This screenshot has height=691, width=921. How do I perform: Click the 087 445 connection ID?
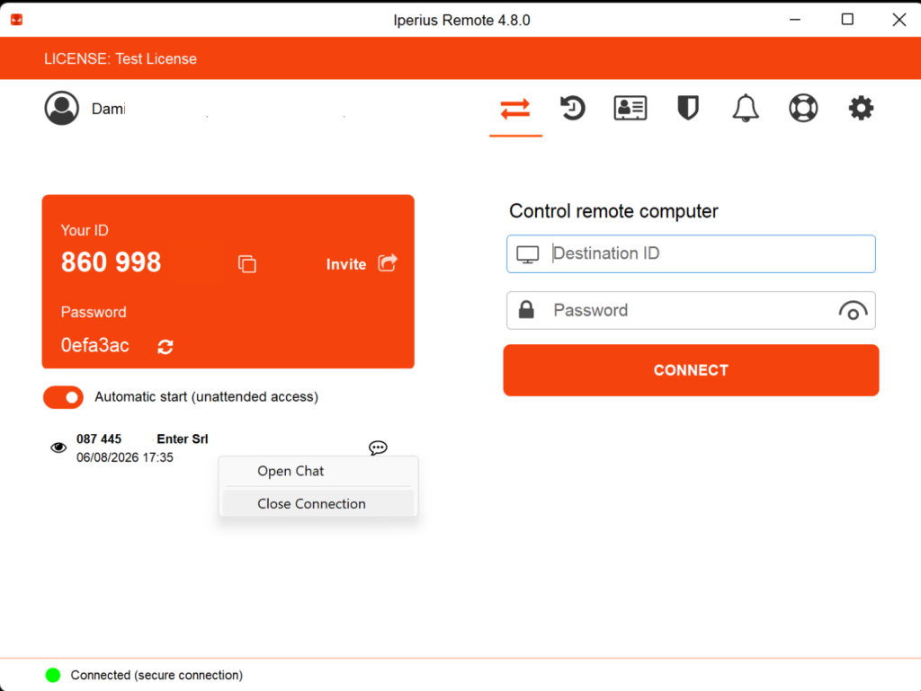coord(99,439)
